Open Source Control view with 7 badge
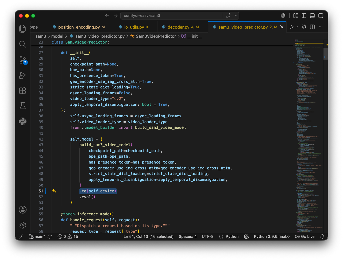The height and width of the screenshot is (260, 343). click(x=23, y=60)
